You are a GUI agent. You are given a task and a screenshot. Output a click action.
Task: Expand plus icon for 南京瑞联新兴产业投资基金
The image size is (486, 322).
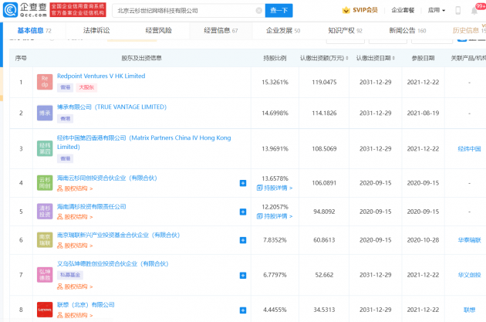(x=243, y=240)
